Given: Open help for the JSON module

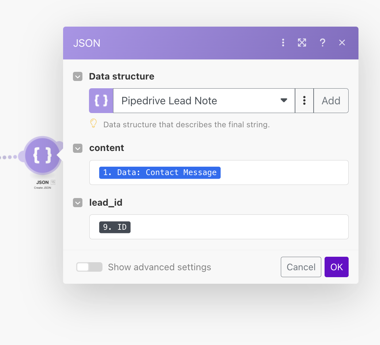Looking at the screenshot, I should tap(322, 43).
